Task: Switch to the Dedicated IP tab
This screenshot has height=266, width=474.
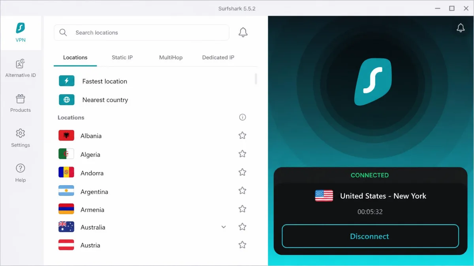Action: (x=218, y=58)
